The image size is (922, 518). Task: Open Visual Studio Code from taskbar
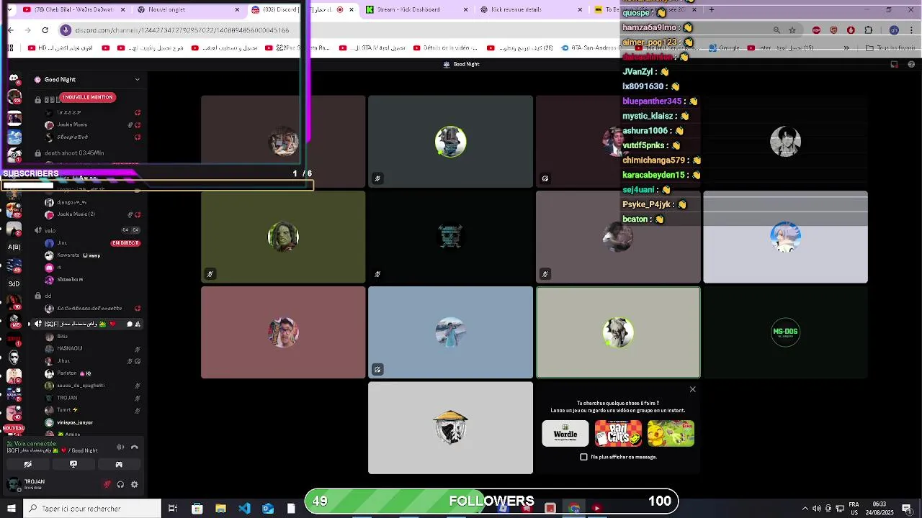tap(244, 509)
